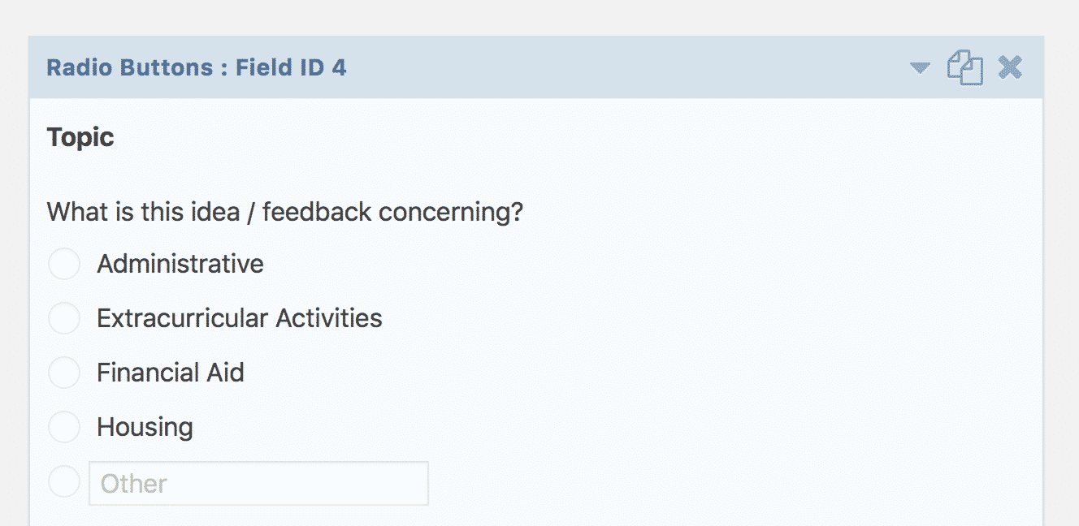Click the copy pages icon in the header
Screen dimensions: 1079x526
coord(964,68)
